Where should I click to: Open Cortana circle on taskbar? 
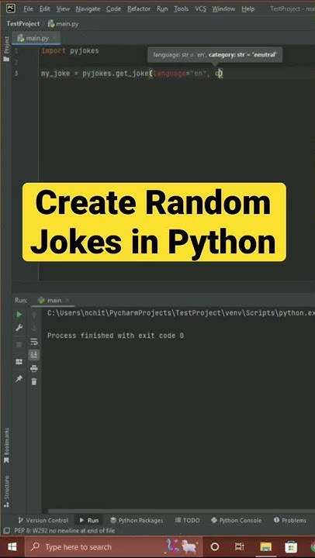click(x=215, y=547)
